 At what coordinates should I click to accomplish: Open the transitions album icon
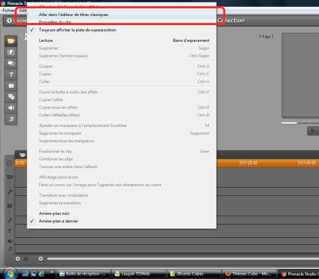tap(11, 52)
